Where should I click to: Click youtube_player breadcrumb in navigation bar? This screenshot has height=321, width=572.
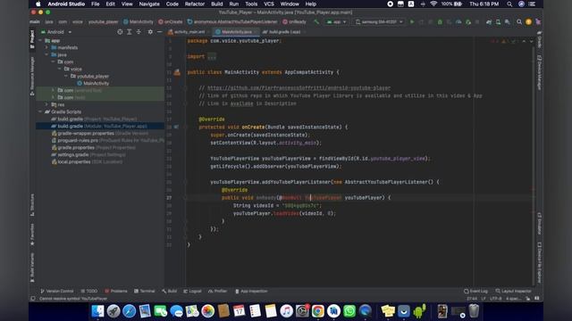[x=104, y=21]
